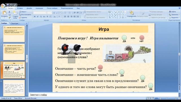Viewport: 181px width, 102px height.
Task: Select the straight line shape
Action: pyautogui.click(x=112, y=12)
